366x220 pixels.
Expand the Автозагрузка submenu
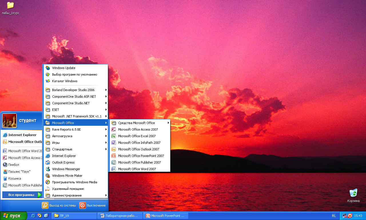[76, 136]
